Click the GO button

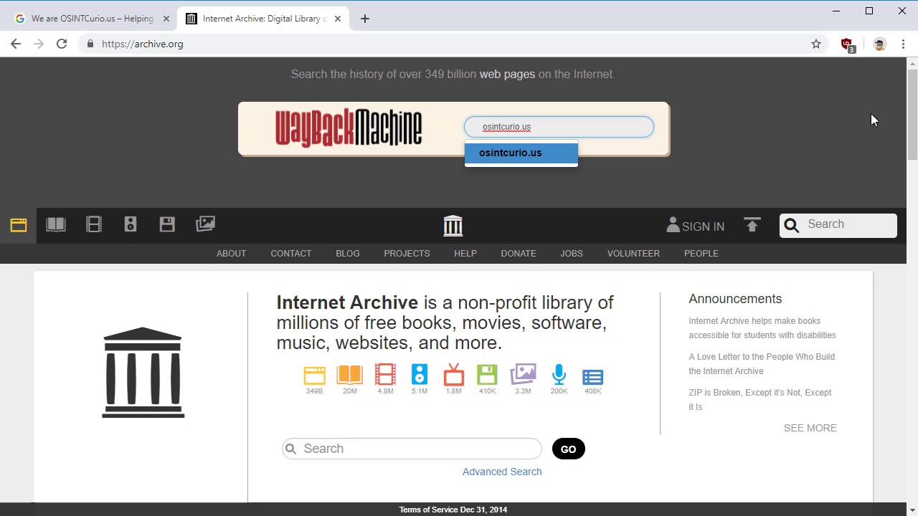569,449
